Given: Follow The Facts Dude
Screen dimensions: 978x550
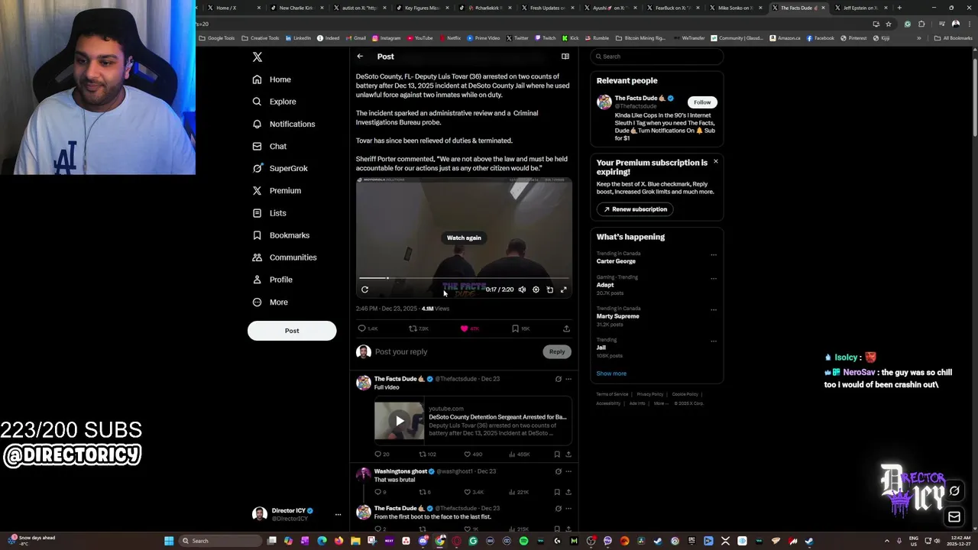Looking at the screenshot, I should click(x=702, y=102).
